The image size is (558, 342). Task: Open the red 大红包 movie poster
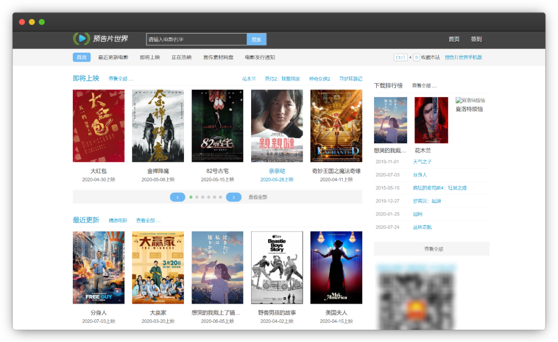(x=99, y=126)
